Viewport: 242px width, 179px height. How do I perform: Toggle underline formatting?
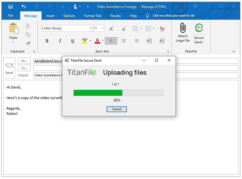click(72, 41)
